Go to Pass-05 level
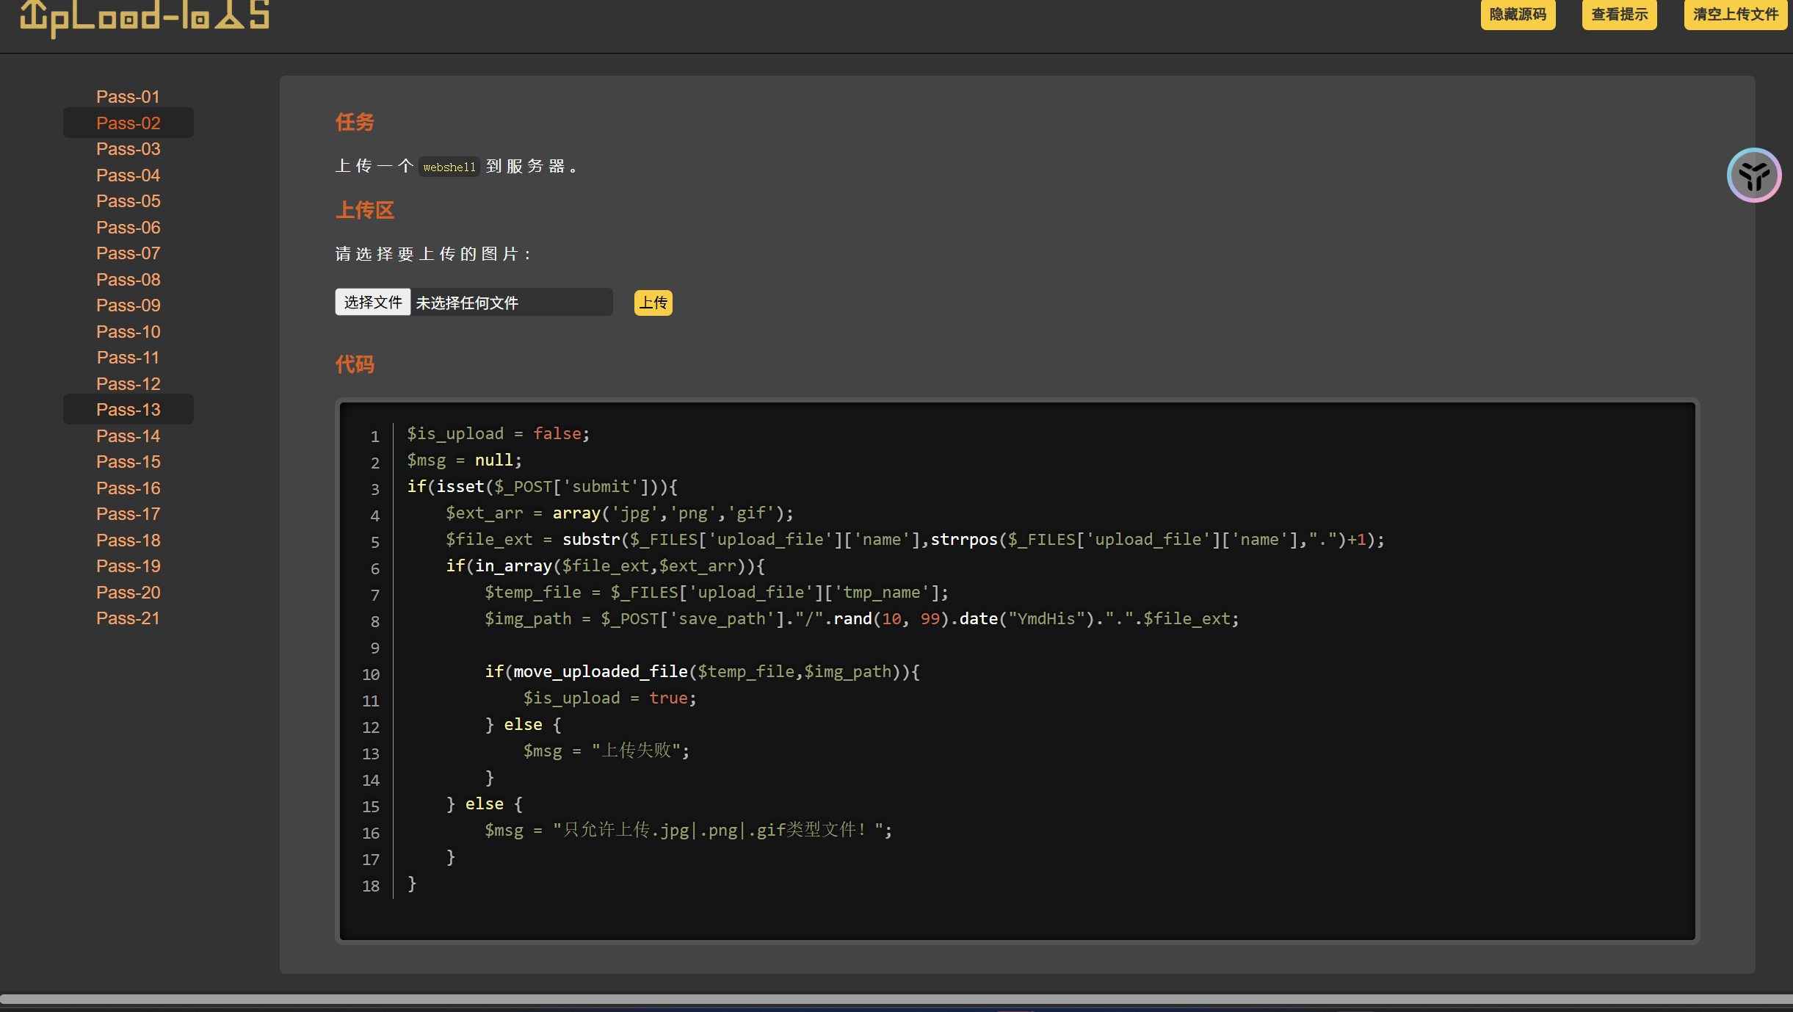The image size is (1793, 1012). click(x=128, y=201)
